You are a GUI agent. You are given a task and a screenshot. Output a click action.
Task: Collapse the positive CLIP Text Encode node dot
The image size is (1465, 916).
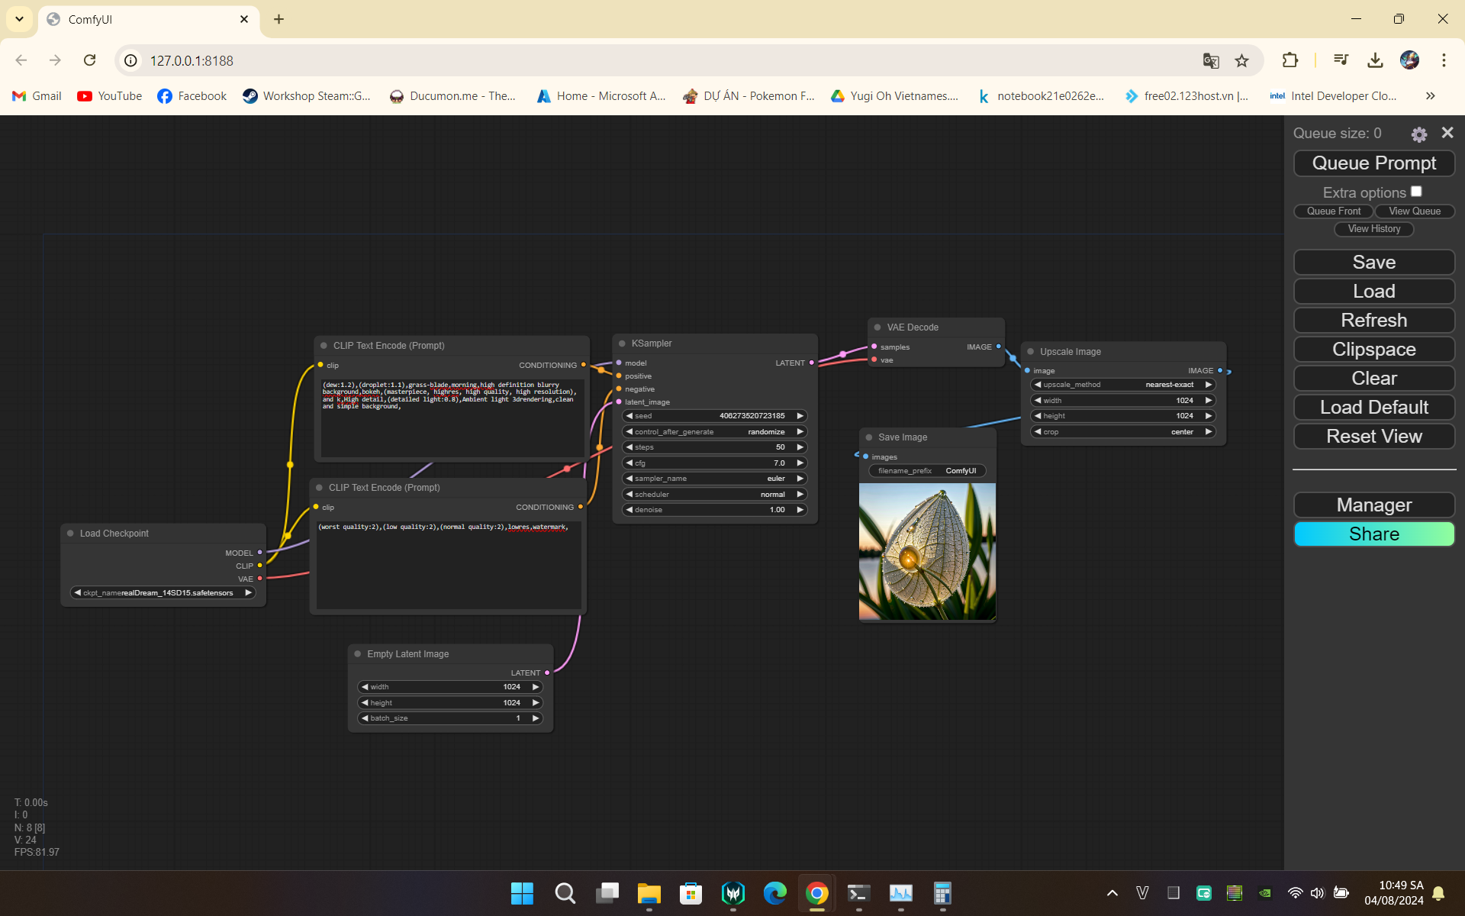point(324,346)
